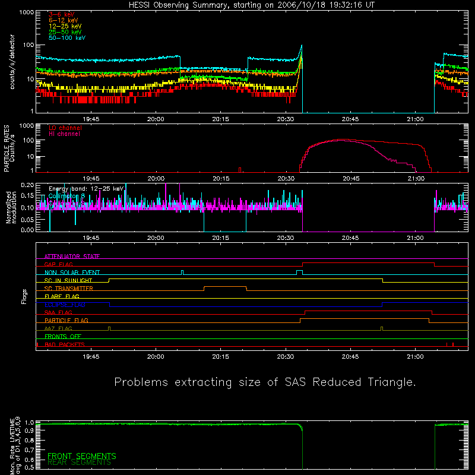This screenshot has height=475, width=475.
Task: Click the vertical Flags axis label
Action: [x=24, y=296]
